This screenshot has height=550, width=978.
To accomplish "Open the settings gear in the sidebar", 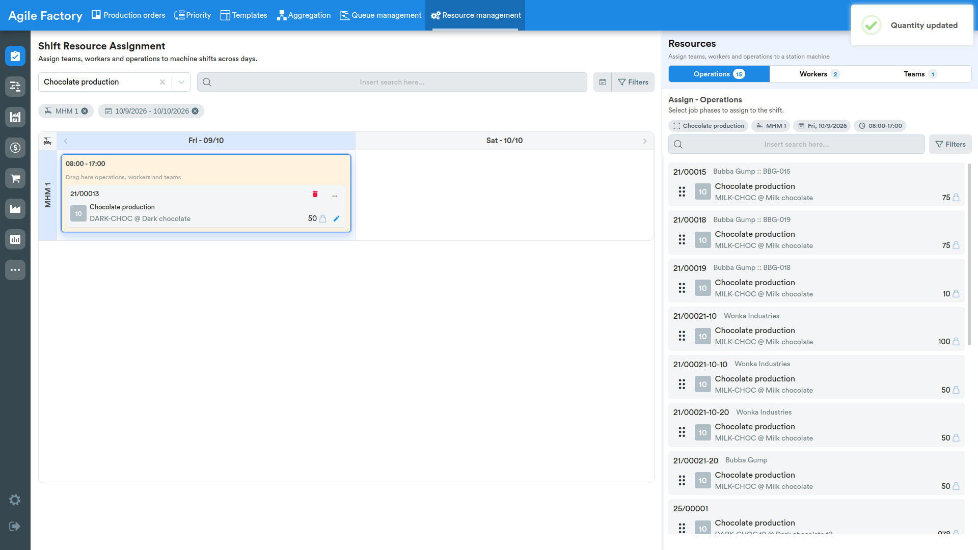I will click(15, 500).
